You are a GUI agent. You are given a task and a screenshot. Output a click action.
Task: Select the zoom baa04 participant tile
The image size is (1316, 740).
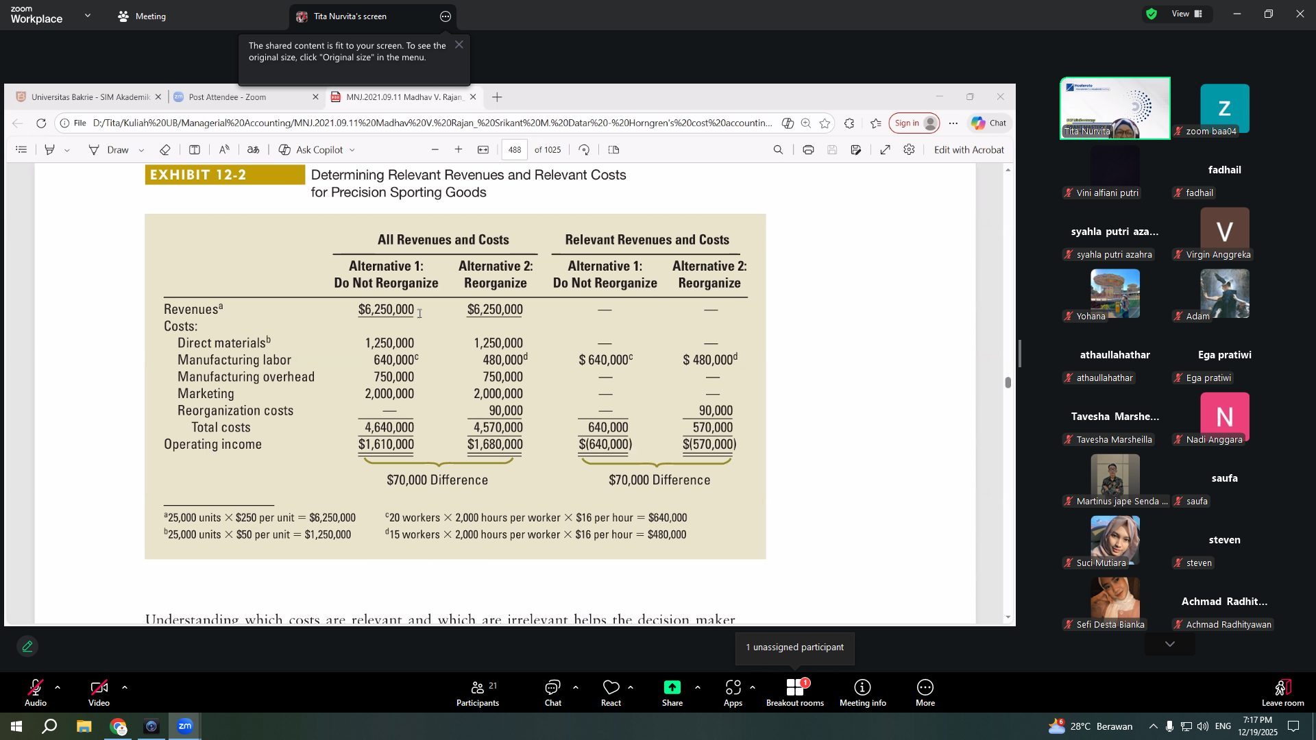coord(1225,110)
